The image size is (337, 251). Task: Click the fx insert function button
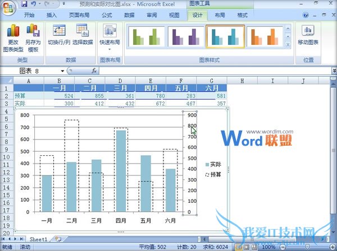point(94,71)
